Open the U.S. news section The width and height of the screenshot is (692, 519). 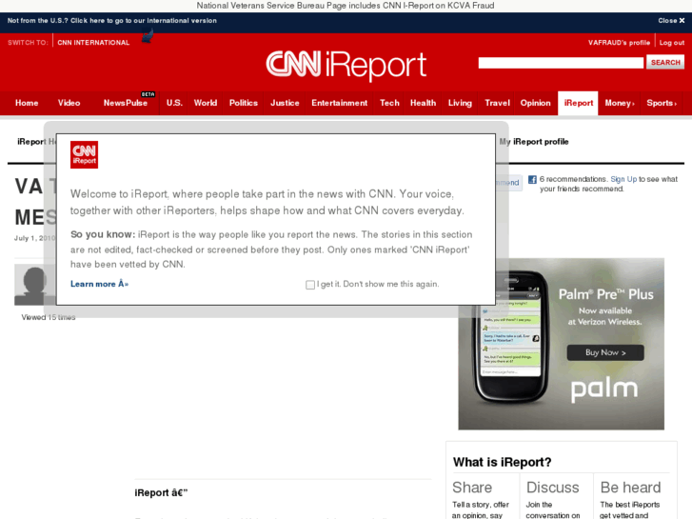[x=174, y=103]
